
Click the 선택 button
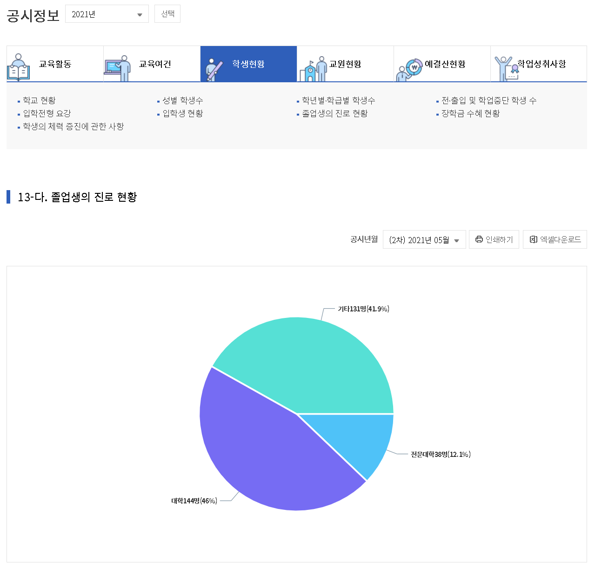[x=167, y=14]
